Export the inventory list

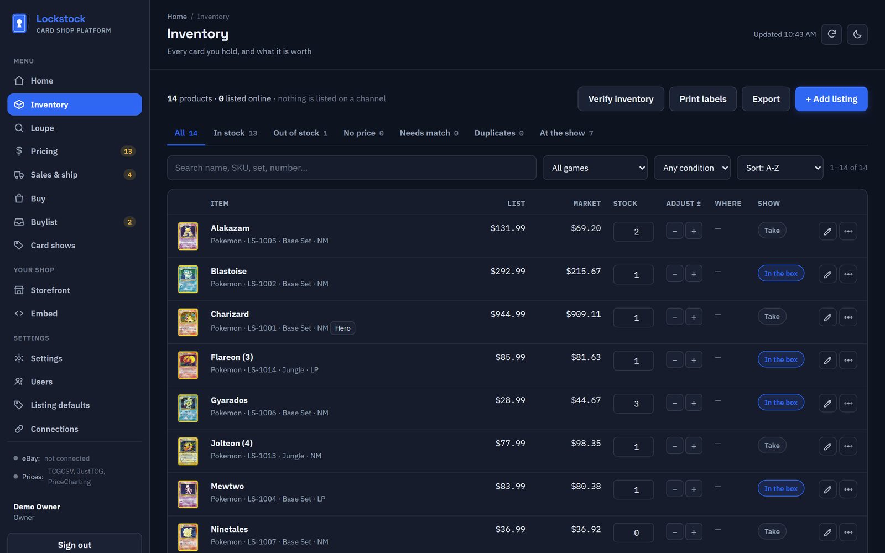coord(766,99)
